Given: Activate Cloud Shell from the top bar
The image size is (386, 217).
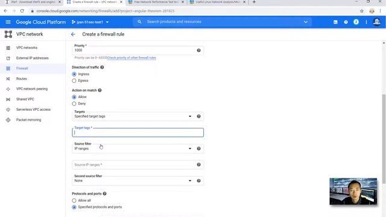Looking at the screenshot, I should point(335,22).
